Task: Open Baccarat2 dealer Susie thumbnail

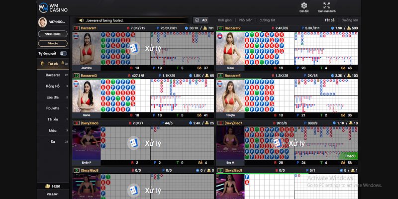Action: coord(230,48)
